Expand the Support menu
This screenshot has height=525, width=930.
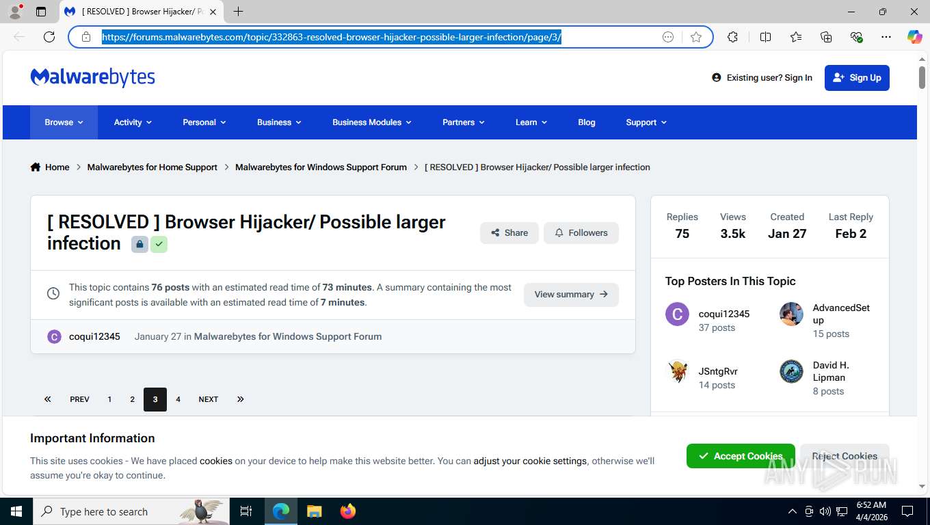coord(646,122)
